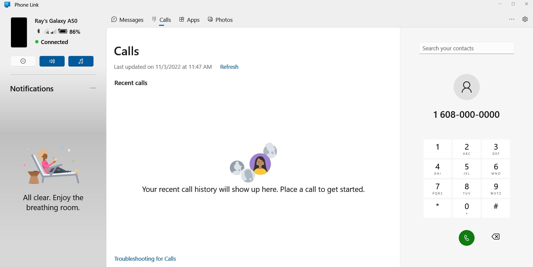Place call with green phone button
The width and height of the screenshot is (533, 267).
tap(467, 238)
